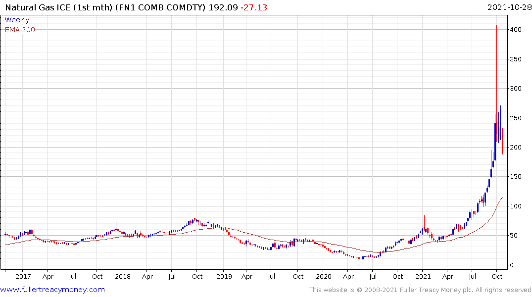Click the copyright notice for Fuller Treacy Money
Viewport: 532px width, 297px height.
(420, 290)
